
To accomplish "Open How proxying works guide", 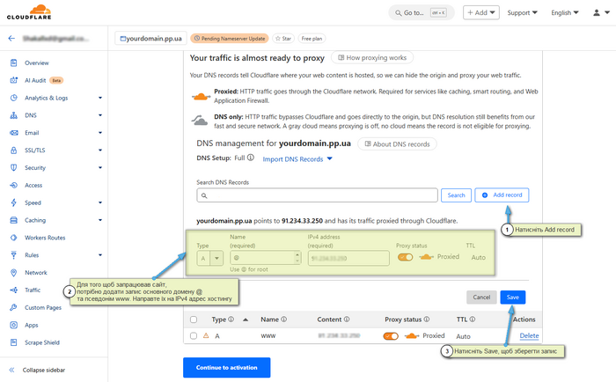I will click(x=372, y=58).
